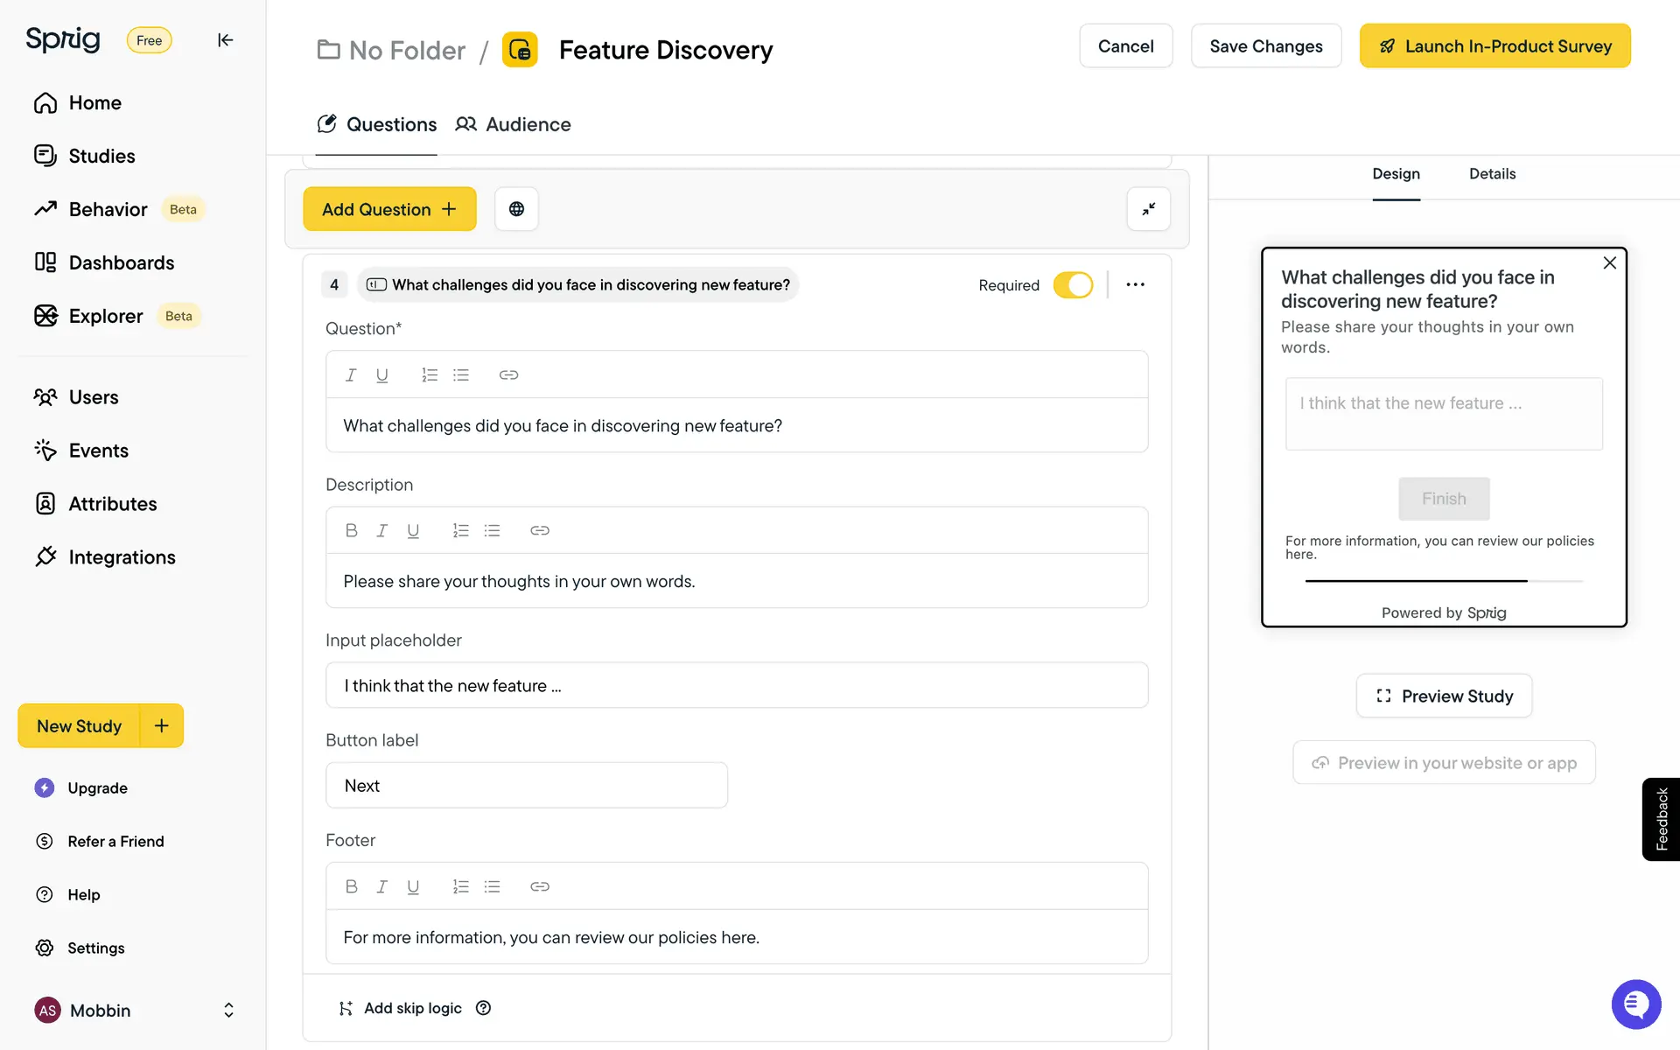This screenshot has width=1680, height=1050.
Task: Open Explorer in the sidebar
Action: coord(105,316)
